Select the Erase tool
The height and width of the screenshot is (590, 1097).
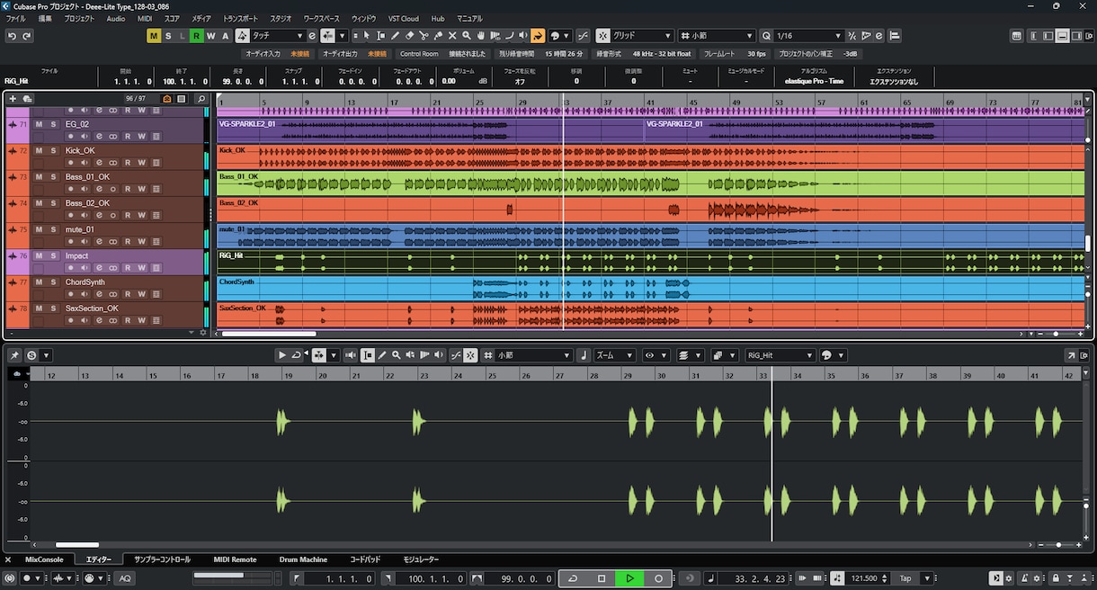[410, 35]
